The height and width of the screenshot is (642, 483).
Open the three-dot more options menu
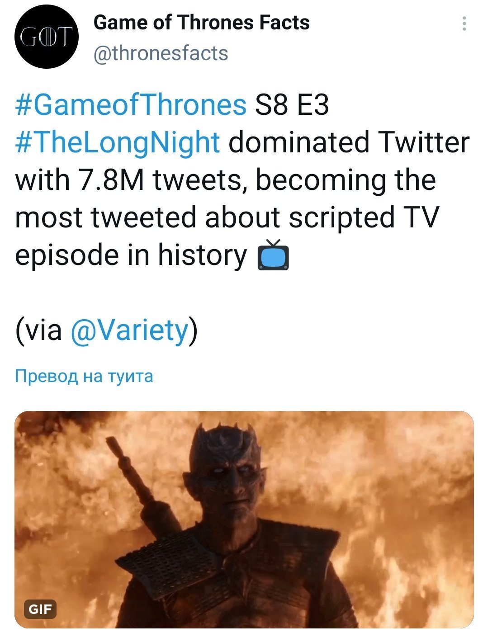click(464, 24)
